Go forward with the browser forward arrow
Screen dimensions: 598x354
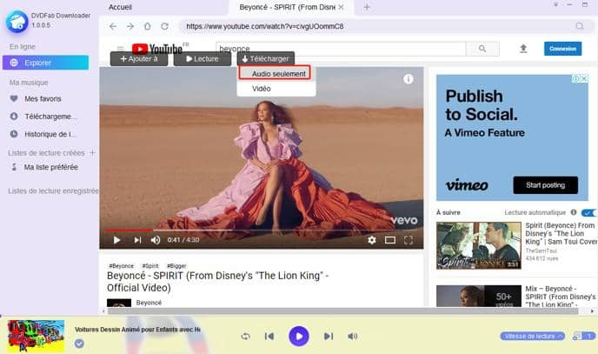[130, 26]
